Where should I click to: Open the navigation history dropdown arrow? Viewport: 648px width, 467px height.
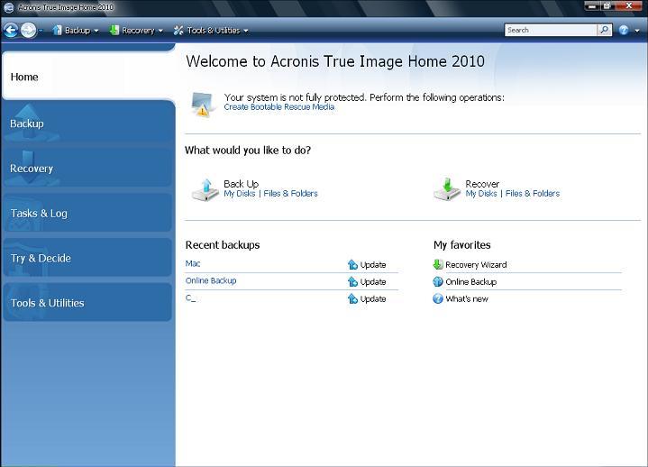(x=41, y=31)
